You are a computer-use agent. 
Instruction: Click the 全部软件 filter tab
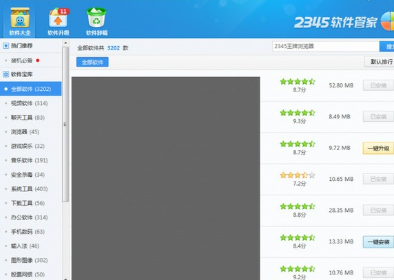[92, 62]
